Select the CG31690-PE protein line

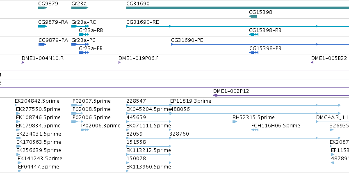[x=260, y=44]
